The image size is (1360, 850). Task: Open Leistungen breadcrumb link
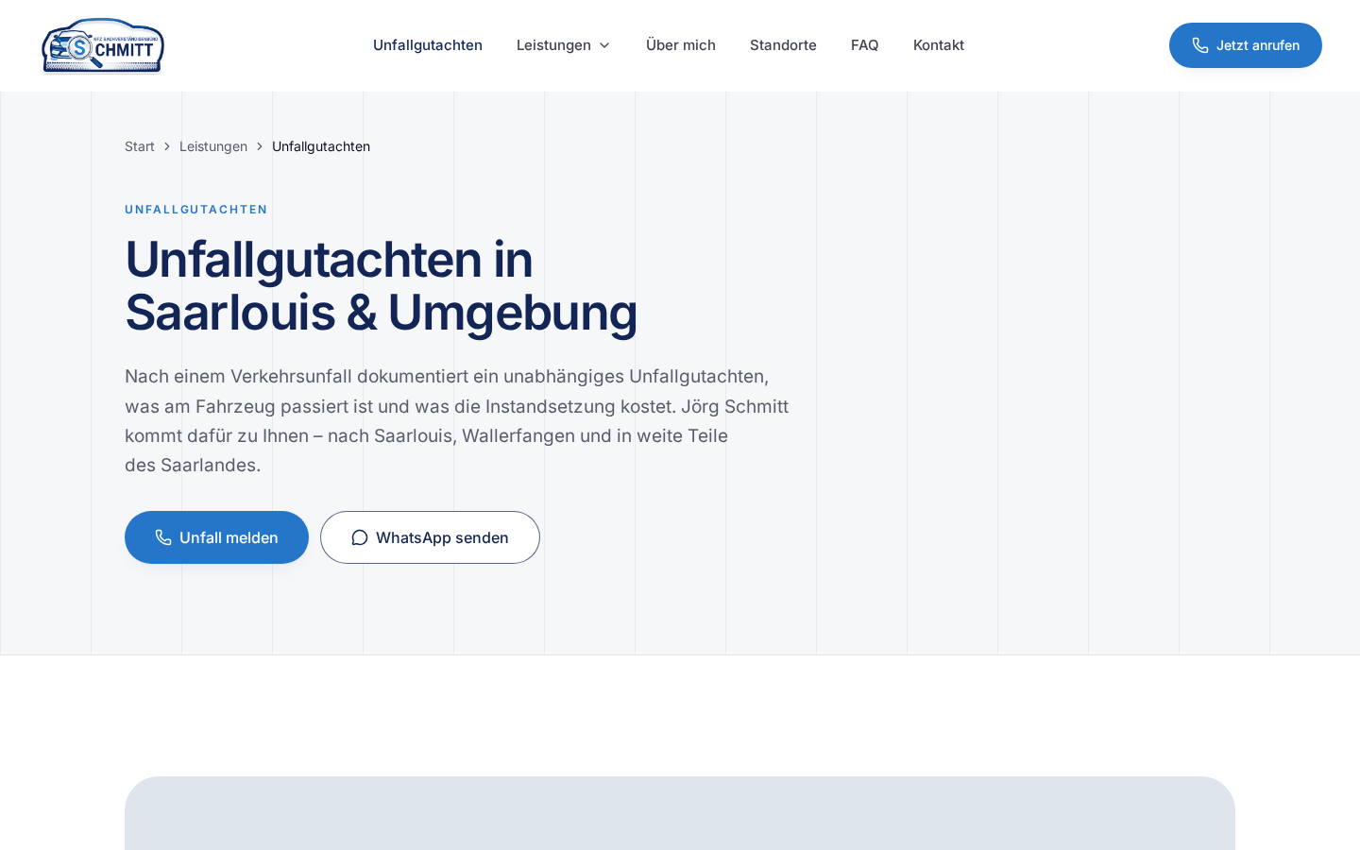pos(213,146)
